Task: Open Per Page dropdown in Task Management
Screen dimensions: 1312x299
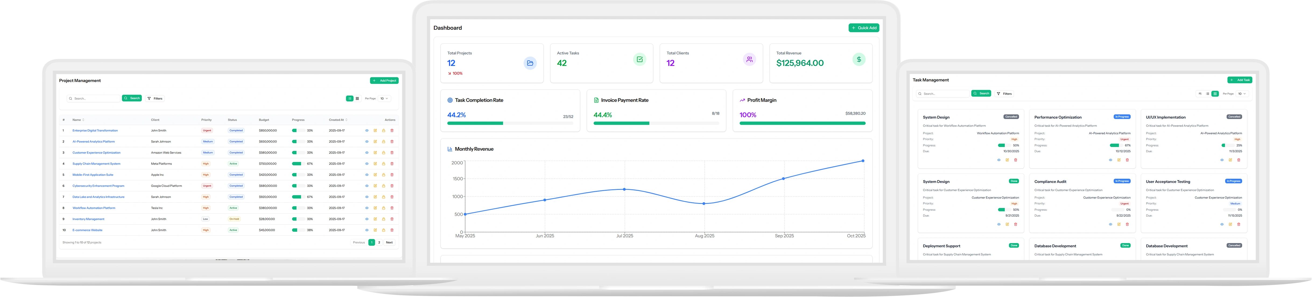Action: [1242, 94]
